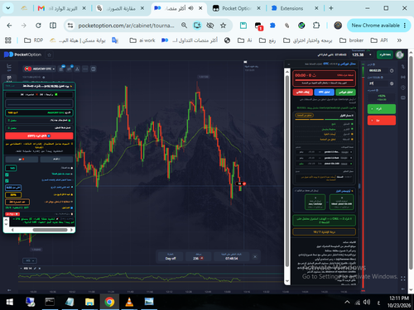Open the indicators icon with the blue badge
Image resolution: width=414 pixels, height=310 pixels.
(70, 69)
